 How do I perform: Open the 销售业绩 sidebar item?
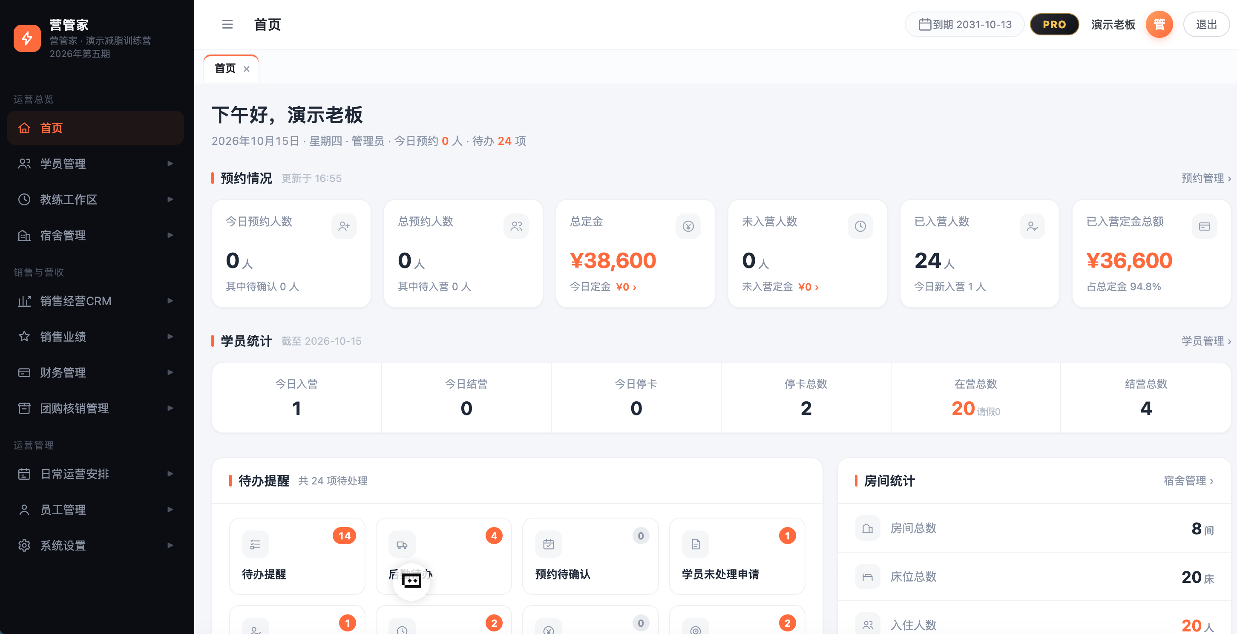(x=95, y=337)
